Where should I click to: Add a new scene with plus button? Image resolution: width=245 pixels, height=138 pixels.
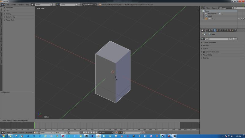coord(76,5)
